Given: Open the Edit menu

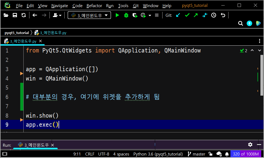Looking at the screenshot, I should click(x=30, y=6).
